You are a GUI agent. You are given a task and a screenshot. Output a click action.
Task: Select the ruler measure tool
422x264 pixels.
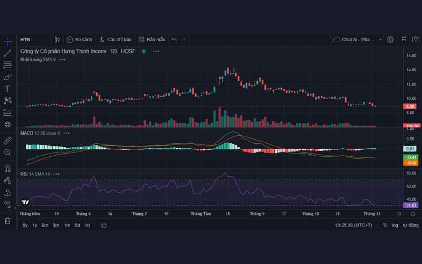coord(7,140)
